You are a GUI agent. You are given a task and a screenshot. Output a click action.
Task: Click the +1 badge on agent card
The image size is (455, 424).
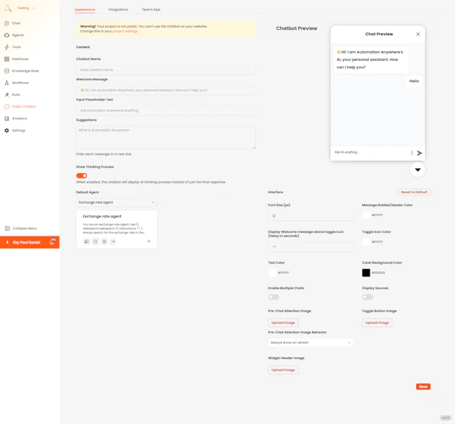tap(113, 241)
